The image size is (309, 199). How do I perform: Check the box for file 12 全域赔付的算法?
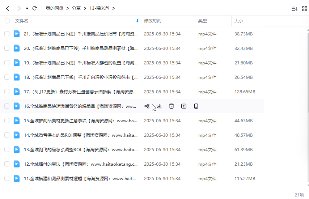pyautogui.click(x=7, y=164)
